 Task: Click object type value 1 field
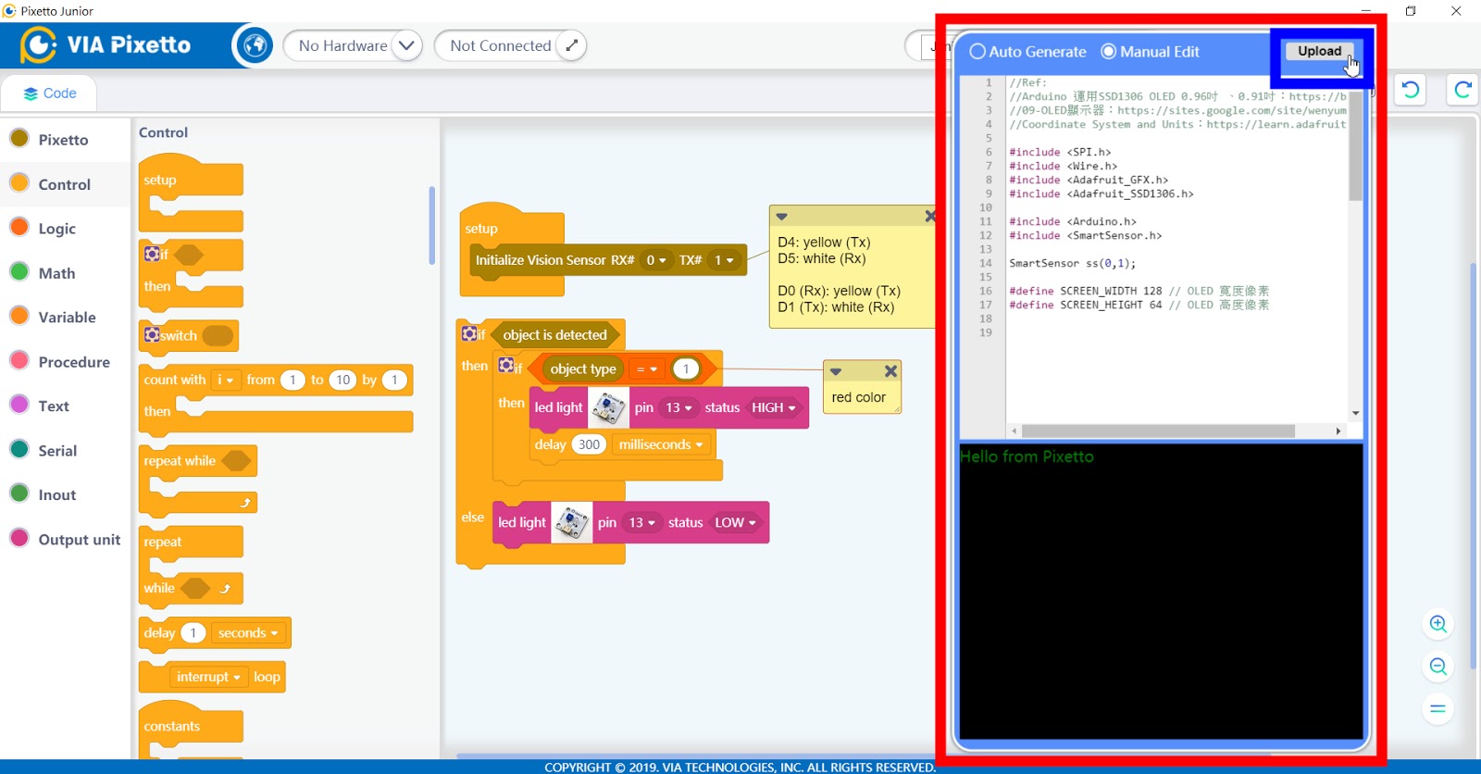click(x=686, y=369)
